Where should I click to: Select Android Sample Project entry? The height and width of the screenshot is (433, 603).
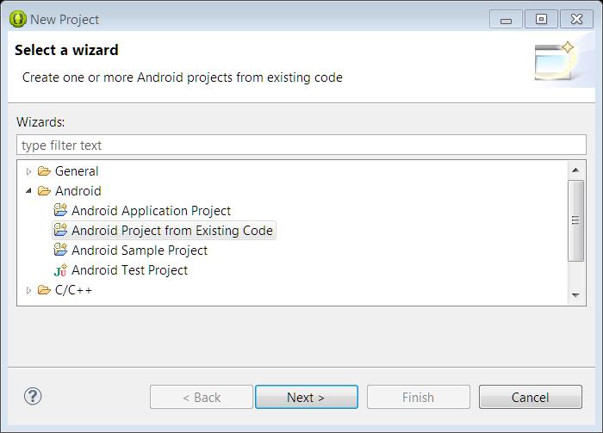pyautogui.click(x=140, y=251)
